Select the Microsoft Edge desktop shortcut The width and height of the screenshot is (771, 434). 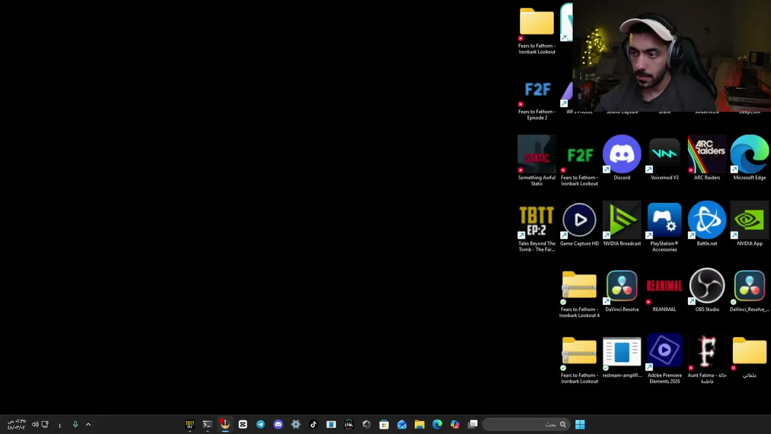(749, 159)
